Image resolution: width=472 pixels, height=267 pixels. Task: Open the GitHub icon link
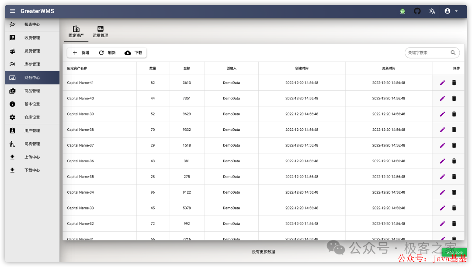point(417,11)
